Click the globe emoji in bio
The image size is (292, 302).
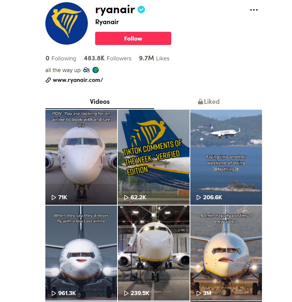pos(96,70)
